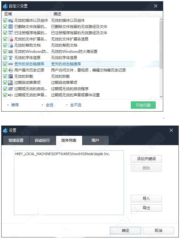The image size is (180, 239).
Task: Select the Apple Inc. registry entry in exclusion list
Action: pos(62,154)
